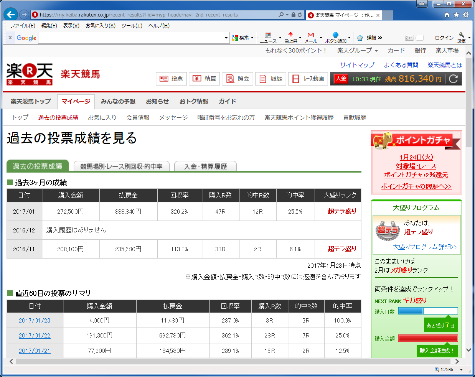Image resolution: width=475 pixels, height=377 pixels.
Task: Open 大盛りプログラム詳細>> link
Action: click(425, 247)
